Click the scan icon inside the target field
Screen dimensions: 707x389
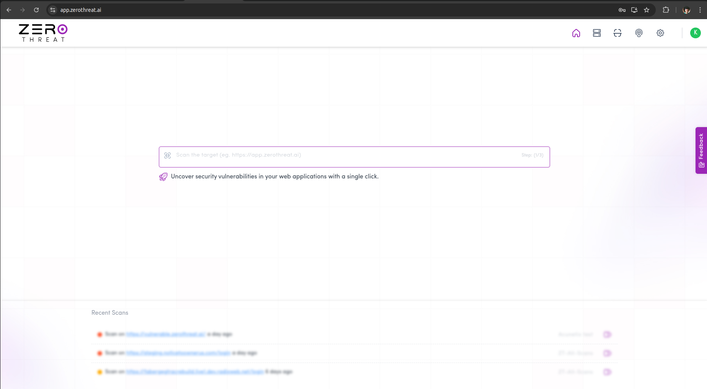point(167,155)
